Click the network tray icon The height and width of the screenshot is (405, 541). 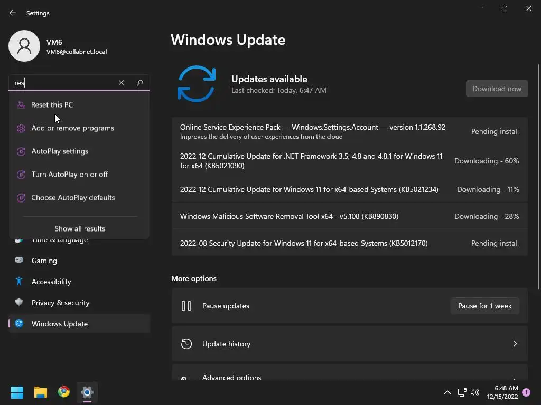tap(462, 392)
